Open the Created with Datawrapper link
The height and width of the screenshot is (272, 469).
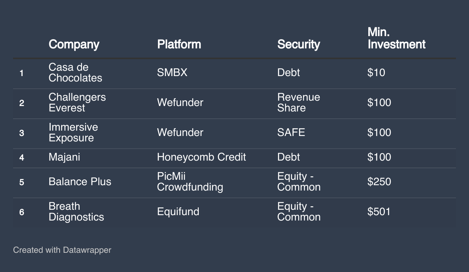click(62, 250)
